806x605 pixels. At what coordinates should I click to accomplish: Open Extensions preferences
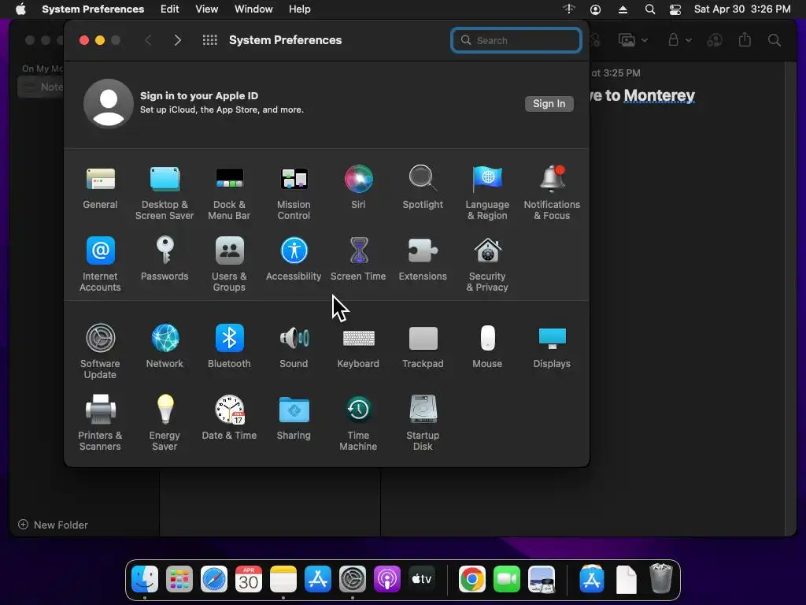pyautogui.click(x=423, y=259)
